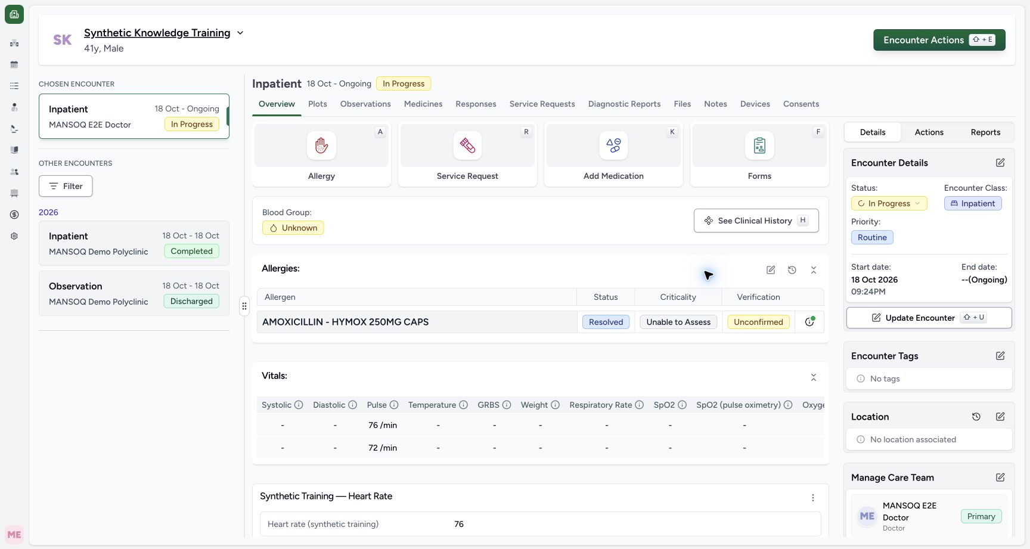This screenshot has height=549, width=1030.
Task: Open the Observations tab
Action: coord(365,104)
